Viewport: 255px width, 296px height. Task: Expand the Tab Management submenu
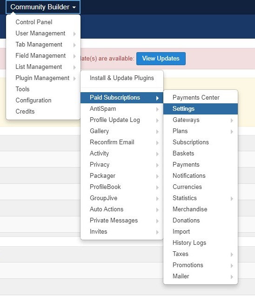click(x=43, y=44)
